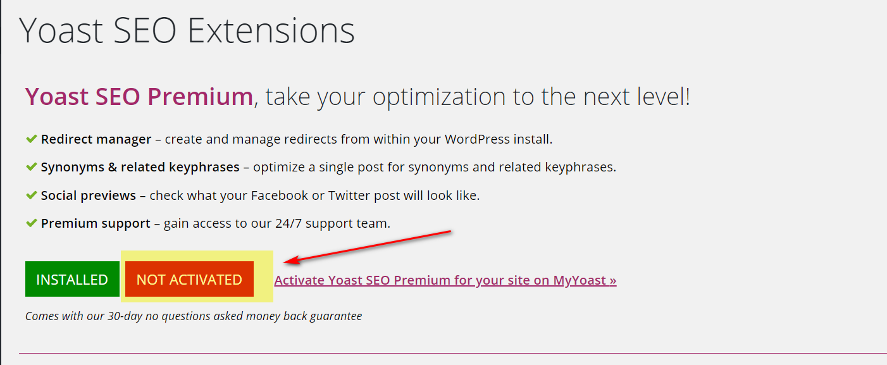The image size is (887, 365).
Task: Click the green checkmark beside Premium support
Action: point(31,223)
